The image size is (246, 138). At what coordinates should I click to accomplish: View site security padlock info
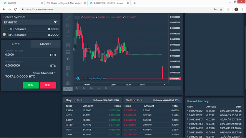(x=23, y=9)
